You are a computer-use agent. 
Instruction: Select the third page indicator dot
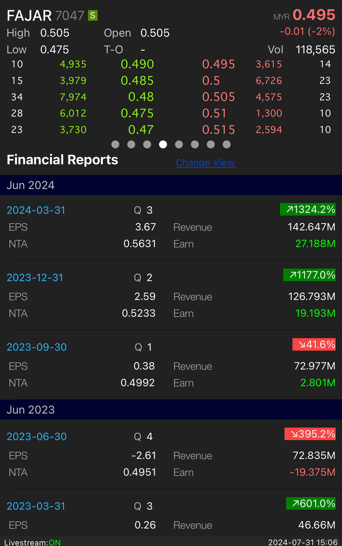(x=147, y=144)
